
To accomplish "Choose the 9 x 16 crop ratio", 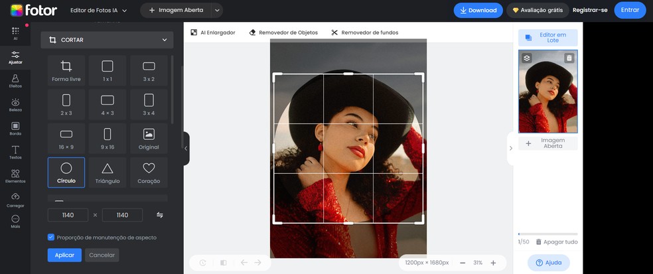I will click(x=108, y=139).
